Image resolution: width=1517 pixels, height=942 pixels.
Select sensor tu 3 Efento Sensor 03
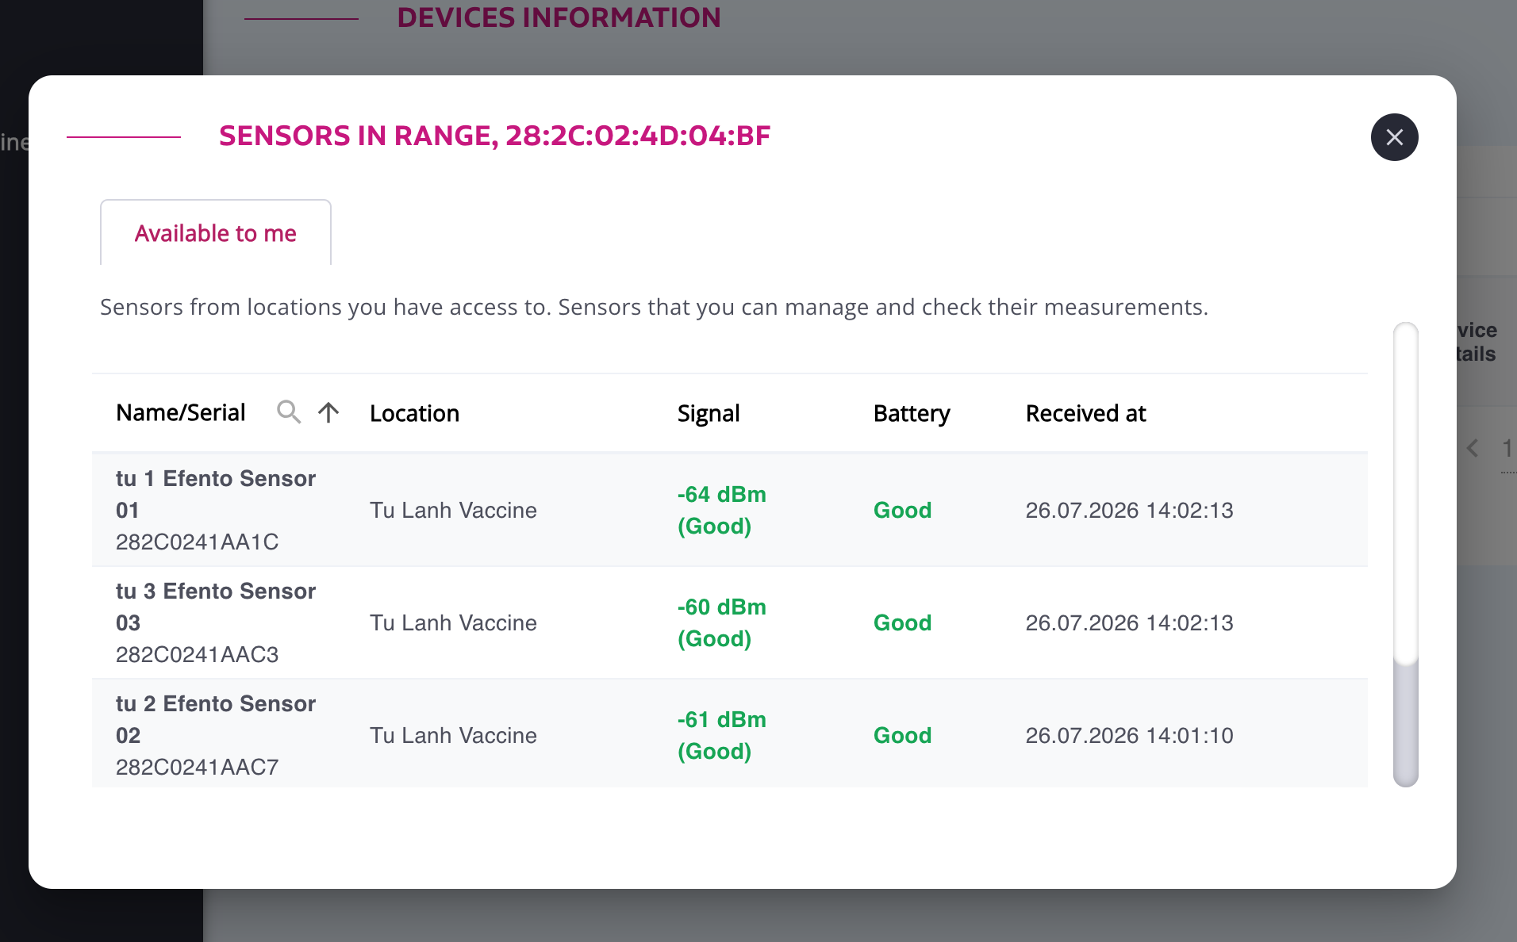tap(216, 607)
